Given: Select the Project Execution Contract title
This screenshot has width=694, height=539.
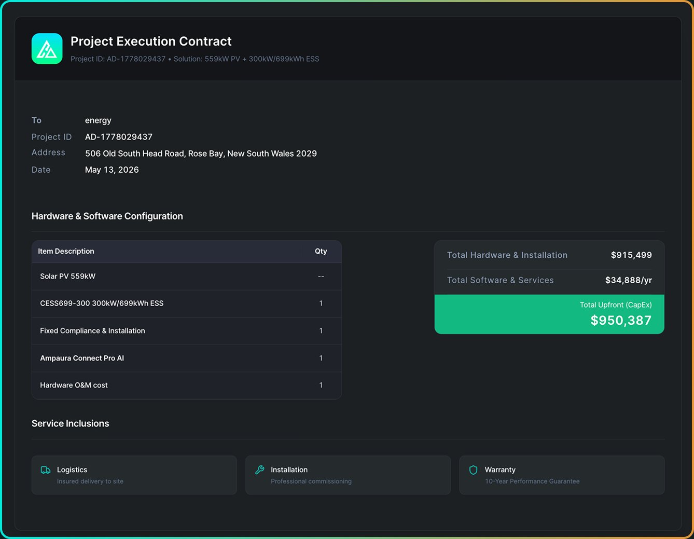Looking at the screenshot, I should pos(151,42).
